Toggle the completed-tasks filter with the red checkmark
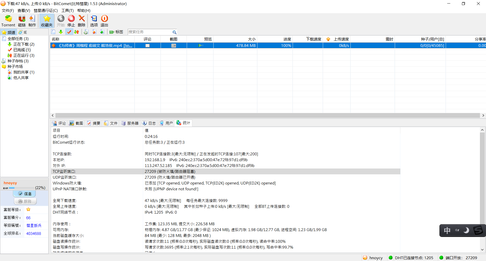Viewport: 486px width, 261px height. coord(69,32)
